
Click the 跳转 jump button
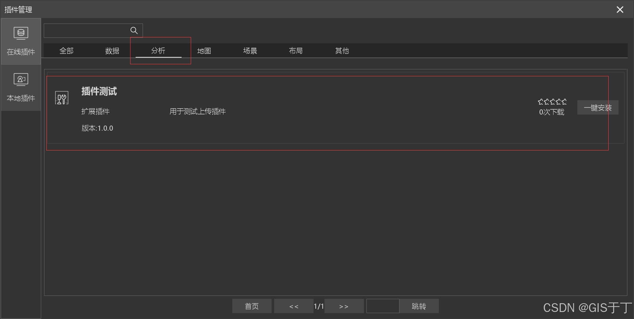click(x=419, y=306)
